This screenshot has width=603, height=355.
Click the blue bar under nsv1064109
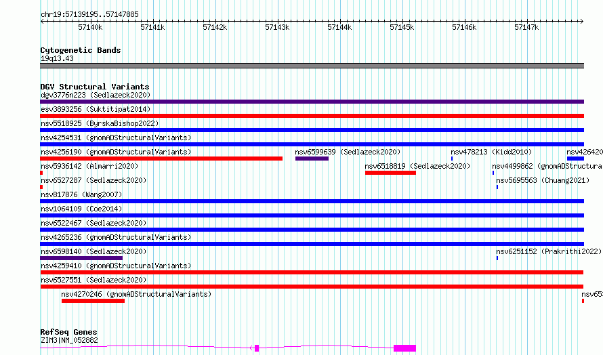click(312, 215)
